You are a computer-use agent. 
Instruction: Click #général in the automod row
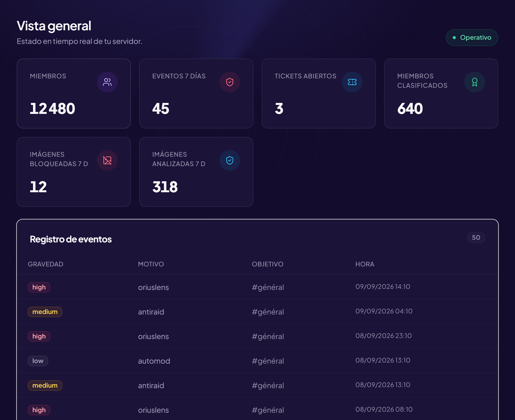point(268,361)
